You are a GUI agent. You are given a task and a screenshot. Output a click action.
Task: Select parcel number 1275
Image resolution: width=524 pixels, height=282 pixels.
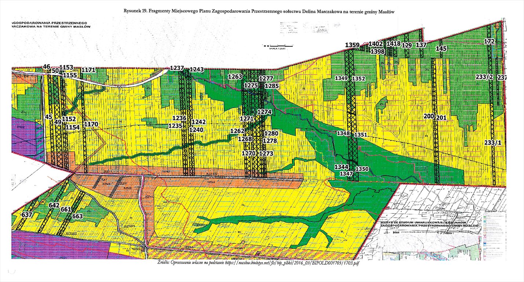[251, 85]
